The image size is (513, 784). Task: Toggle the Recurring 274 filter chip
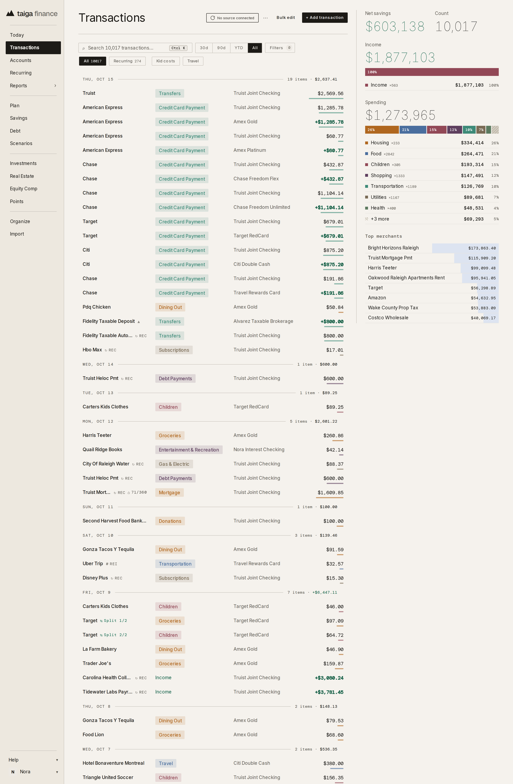tap(128, 61)
